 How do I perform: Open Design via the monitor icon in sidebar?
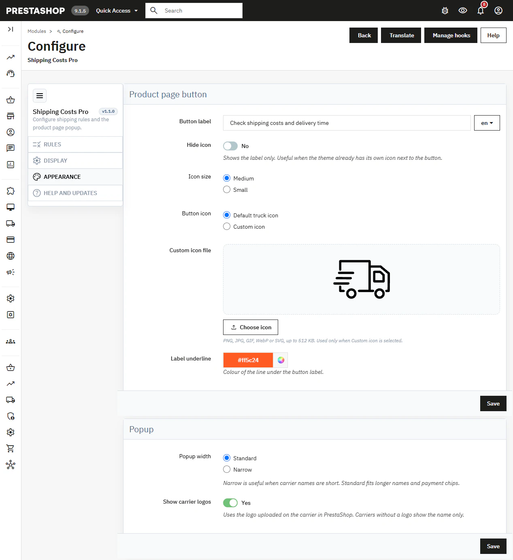pos(11,207)
